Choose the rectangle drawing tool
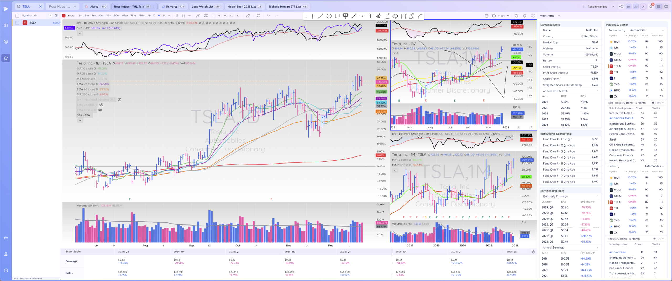Image resolution: width=672 pixels, height=281 pixels. 403,16
